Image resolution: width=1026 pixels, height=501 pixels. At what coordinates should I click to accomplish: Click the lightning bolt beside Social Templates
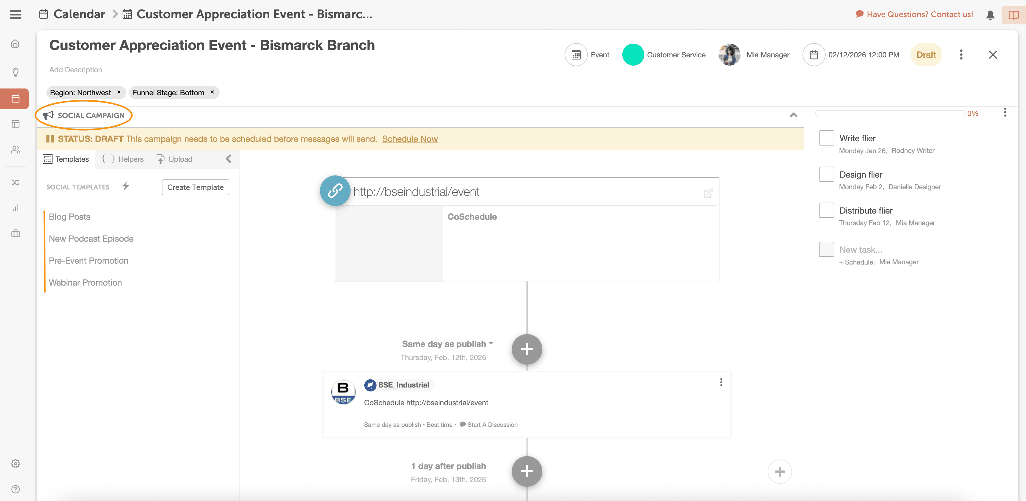coord(126,186)
